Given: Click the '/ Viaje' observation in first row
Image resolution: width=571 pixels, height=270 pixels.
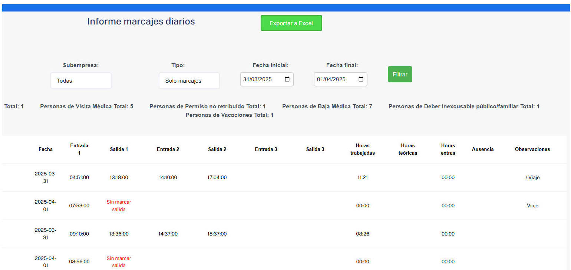Looking at the screenshot, I should coord(532,178).
